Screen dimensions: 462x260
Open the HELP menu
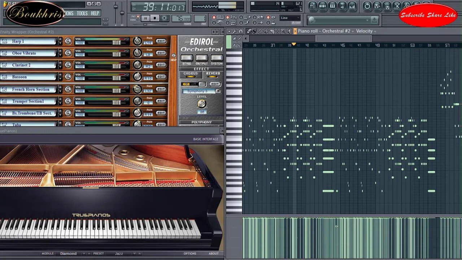(x=95, y=13)
